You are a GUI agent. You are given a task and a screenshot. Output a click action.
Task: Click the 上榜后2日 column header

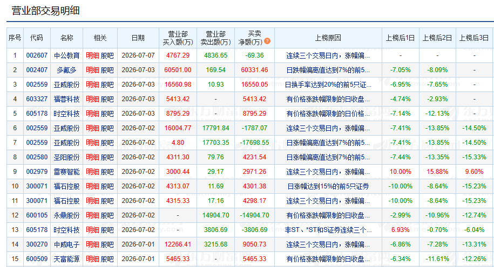pyautogui.click(x=437, y=38)
